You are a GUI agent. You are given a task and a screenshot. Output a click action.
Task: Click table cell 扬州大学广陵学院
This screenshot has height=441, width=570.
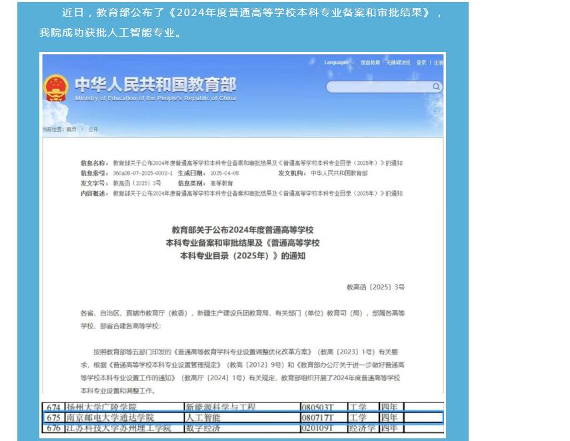(x=101, y=407)
